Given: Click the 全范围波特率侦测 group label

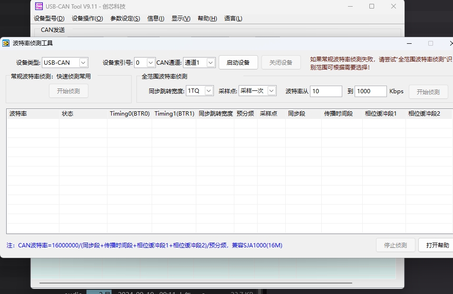Looking at the screenshot, I should (164, 76).
